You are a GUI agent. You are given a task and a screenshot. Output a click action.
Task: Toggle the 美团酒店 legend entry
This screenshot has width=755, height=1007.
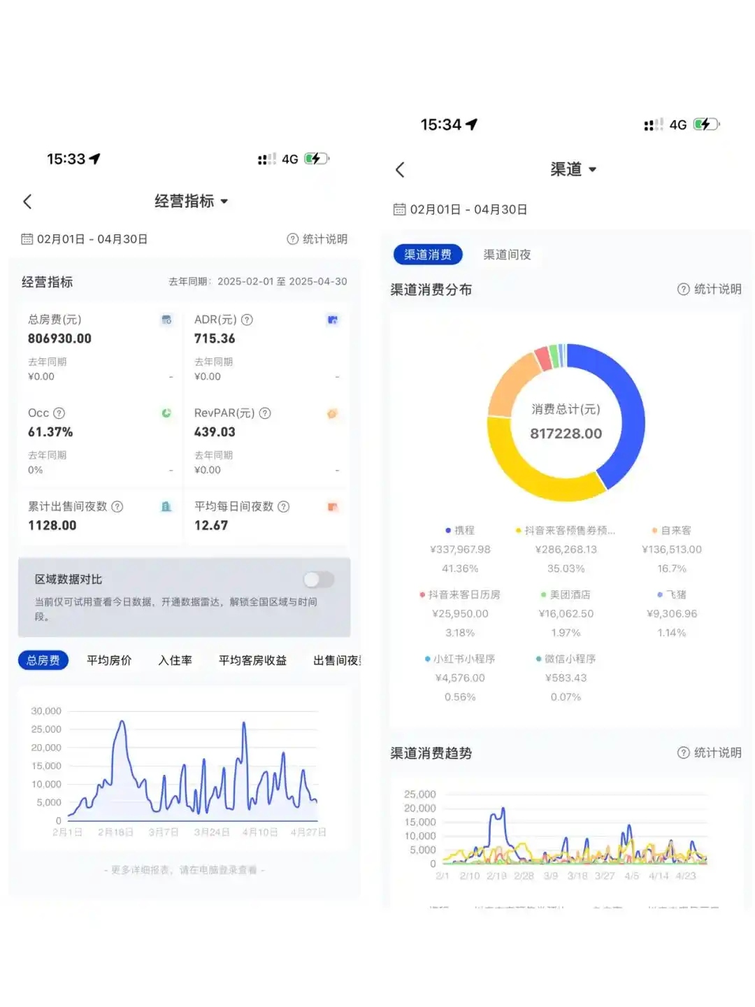[x=568, y=594]
